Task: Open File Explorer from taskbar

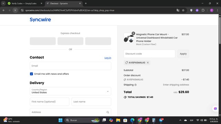Action: coord(118,120)
